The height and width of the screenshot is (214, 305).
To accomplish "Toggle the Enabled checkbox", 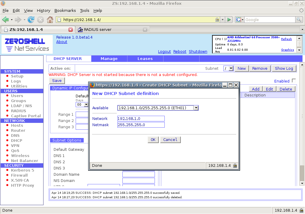I will click(294, 81).
